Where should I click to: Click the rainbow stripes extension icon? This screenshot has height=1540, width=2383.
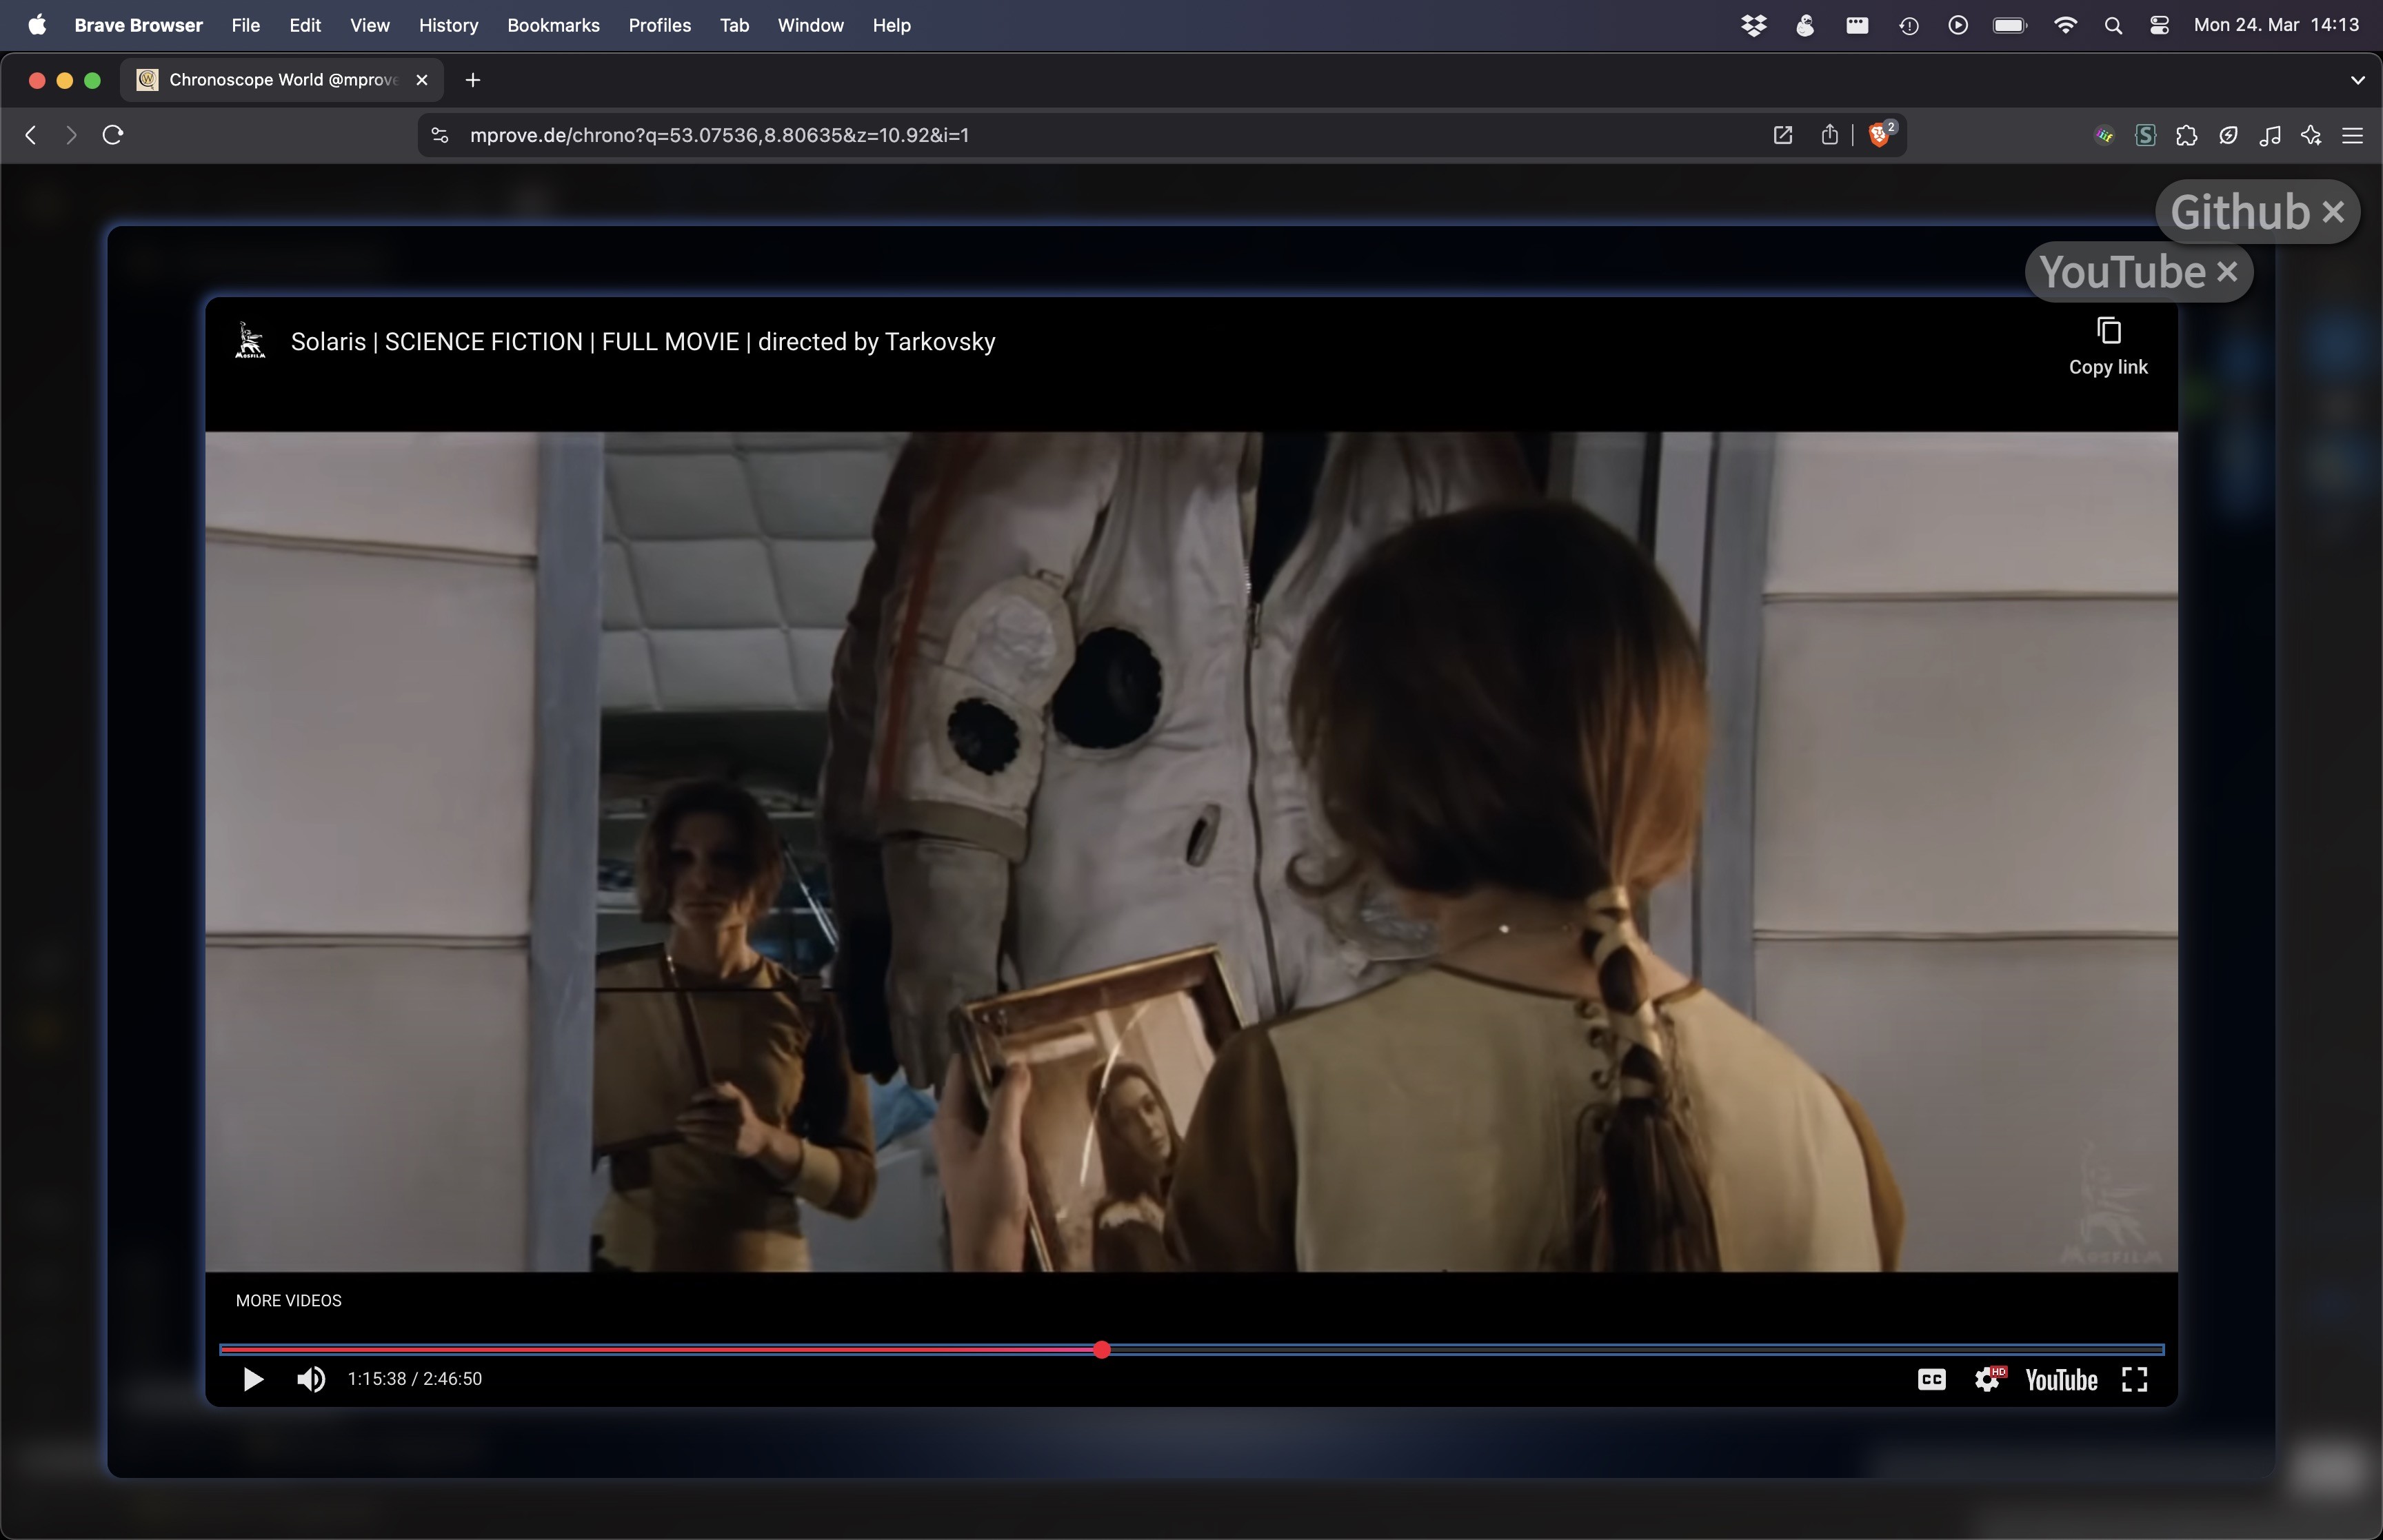[2104, 135]
